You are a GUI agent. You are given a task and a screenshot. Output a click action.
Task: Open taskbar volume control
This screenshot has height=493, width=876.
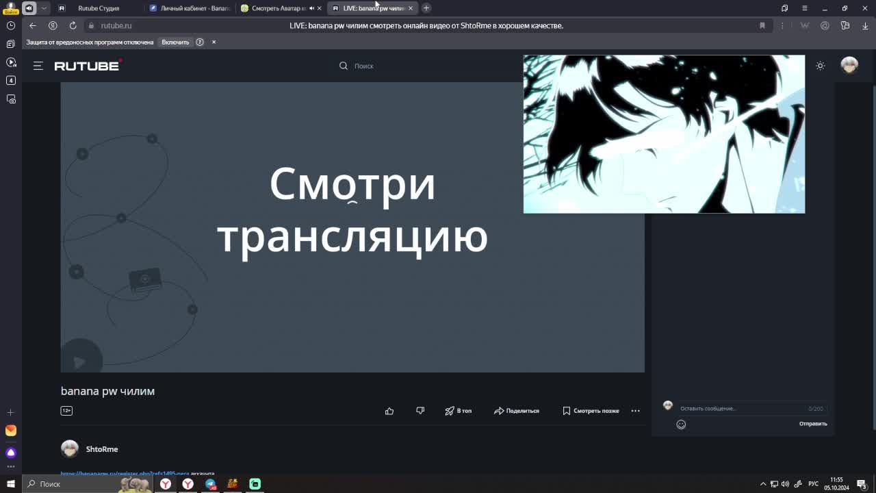tap(786, 484)
